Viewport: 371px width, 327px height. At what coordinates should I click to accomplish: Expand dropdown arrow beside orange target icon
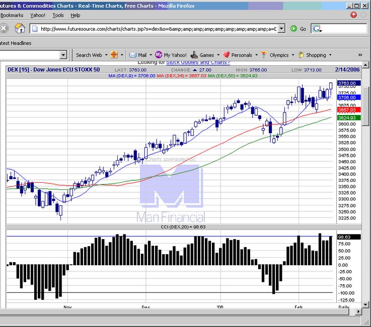pyautogui.click(x=122, y=55)
